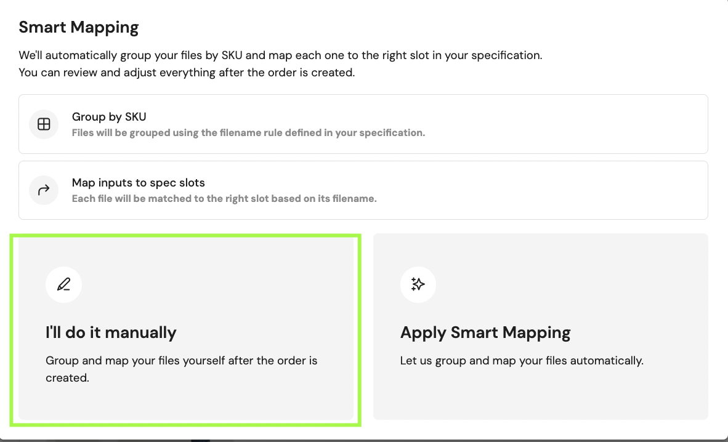Image resolution: width=728 pixels, height=442 pixels.
Task: Choose the Apply Smart Mapping option card
Action: pyautogui.click(x=540, y=326)
